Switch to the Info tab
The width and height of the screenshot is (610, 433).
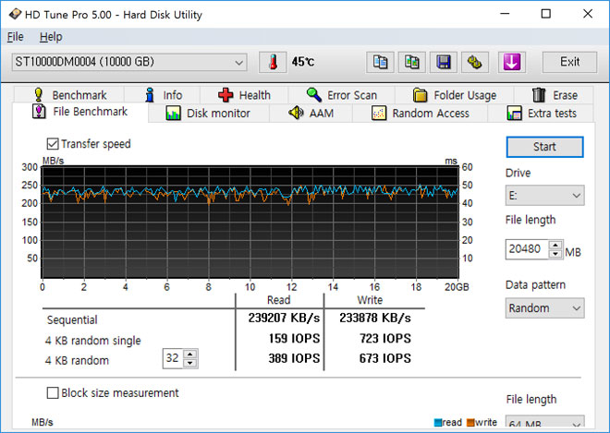(x=163, y=95)
